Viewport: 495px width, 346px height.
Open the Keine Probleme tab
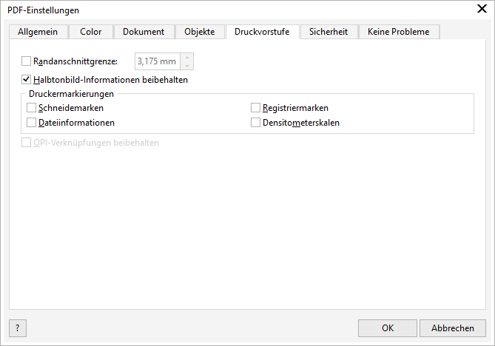398,32
